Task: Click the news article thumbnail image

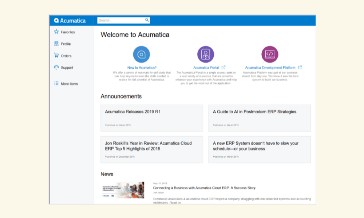Action: click(x=123, y=190)
